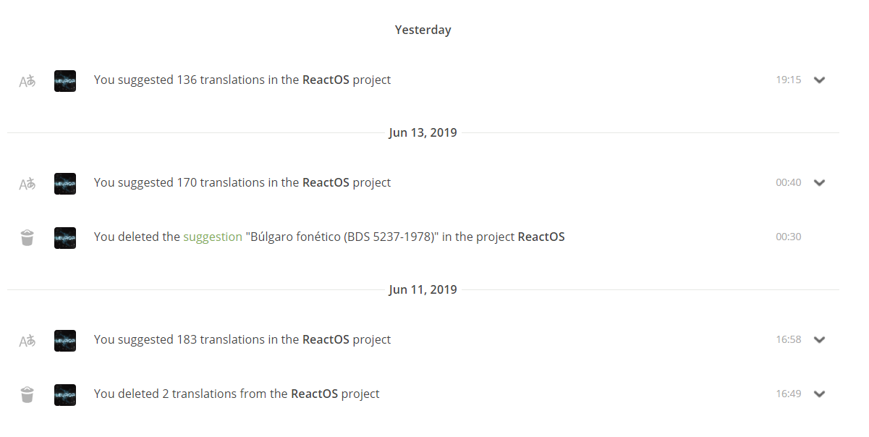Click the user avatar in the 16:49 activity row
The image size is (869, 437).
click(x=65, y=394)
